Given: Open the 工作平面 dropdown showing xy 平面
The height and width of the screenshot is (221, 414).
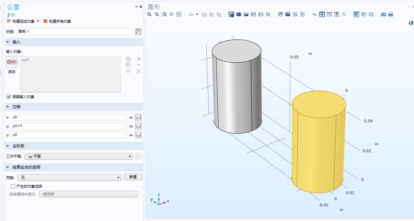Looking at the screenshot, I should point(78,157).
